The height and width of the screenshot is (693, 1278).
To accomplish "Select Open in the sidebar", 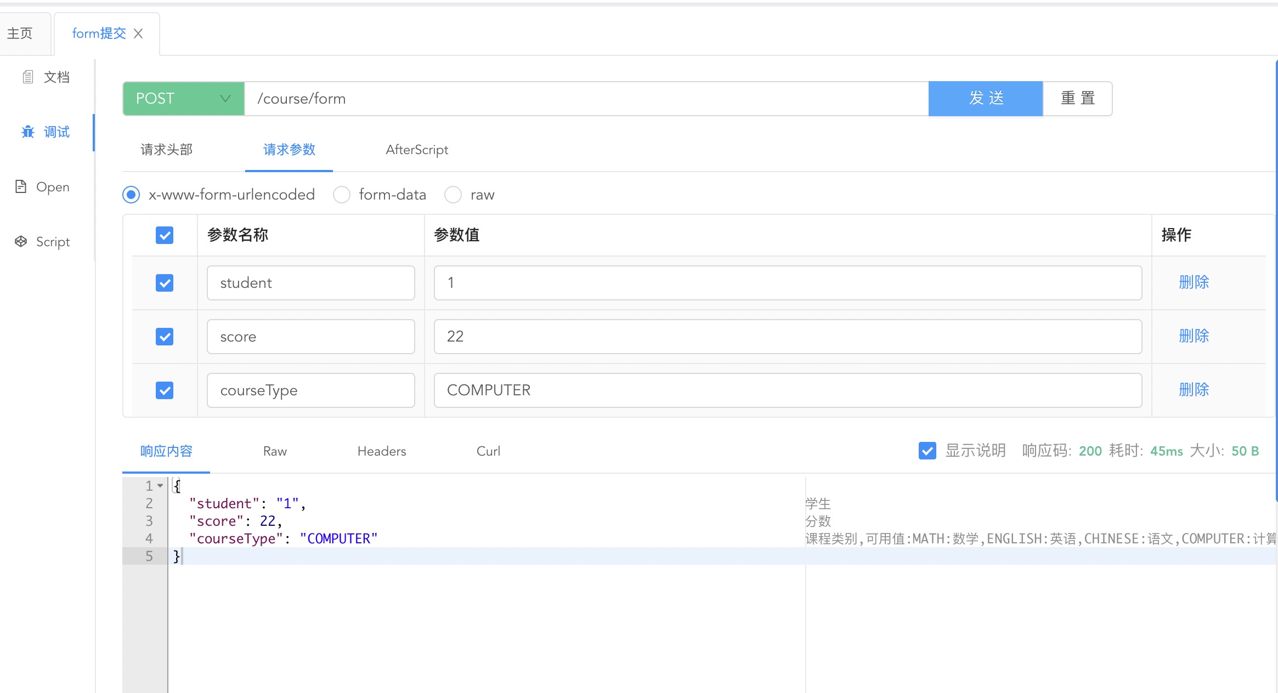I will pyautogui.click(x=53, y=187).
